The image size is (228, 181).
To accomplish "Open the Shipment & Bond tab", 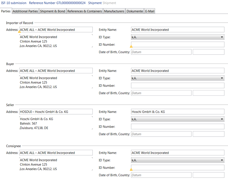I will [x=52, y=11].
